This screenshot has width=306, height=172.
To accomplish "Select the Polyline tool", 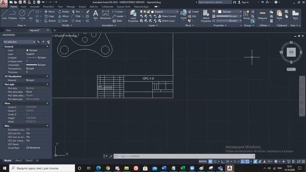I will tap(12, 15).
